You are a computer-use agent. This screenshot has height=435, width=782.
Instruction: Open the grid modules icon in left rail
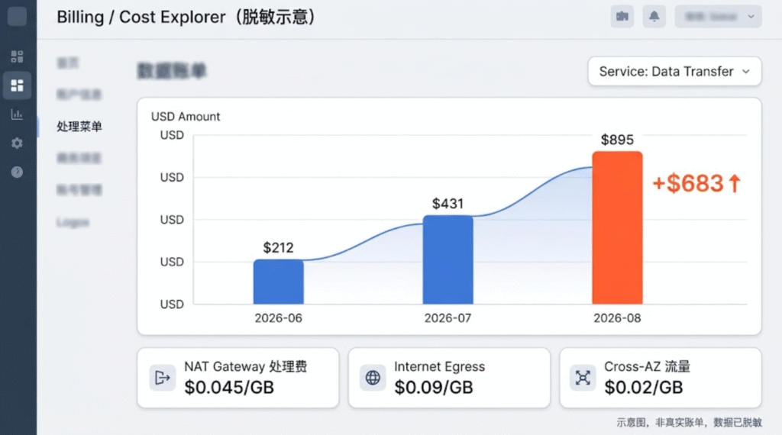coord(17,56)
